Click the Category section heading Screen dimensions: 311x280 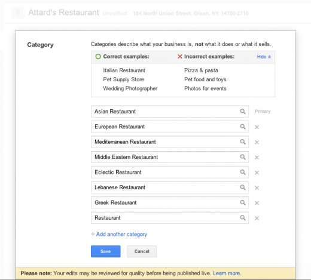[40, 45]
